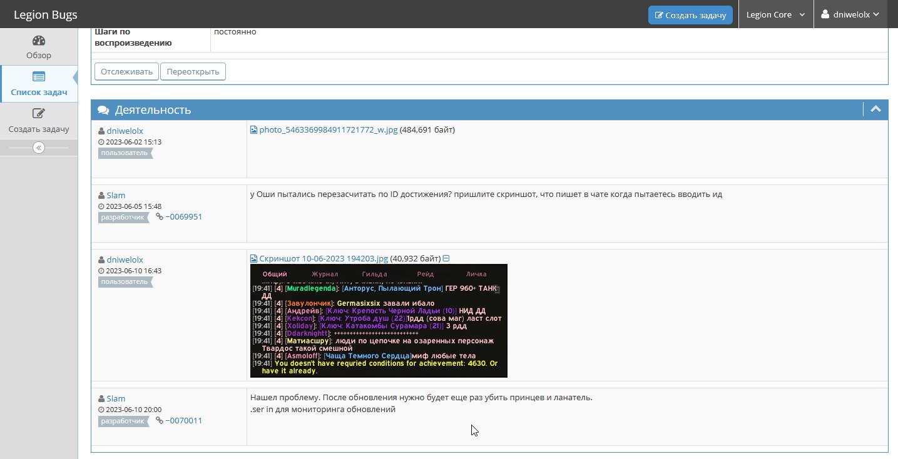
Task: Click the Список задач list icon
Action: [39, 77]
